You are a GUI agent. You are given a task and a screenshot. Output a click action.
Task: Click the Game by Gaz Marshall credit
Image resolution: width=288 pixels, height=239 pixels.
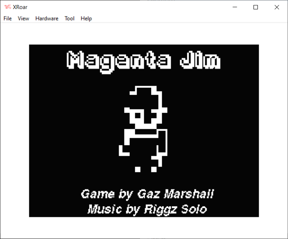click(x=147, y=194)
